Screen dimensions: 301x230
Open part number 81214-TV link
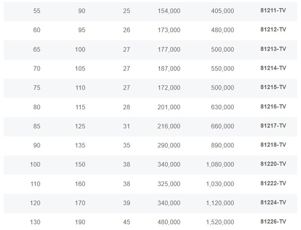(x=273, y=68)
